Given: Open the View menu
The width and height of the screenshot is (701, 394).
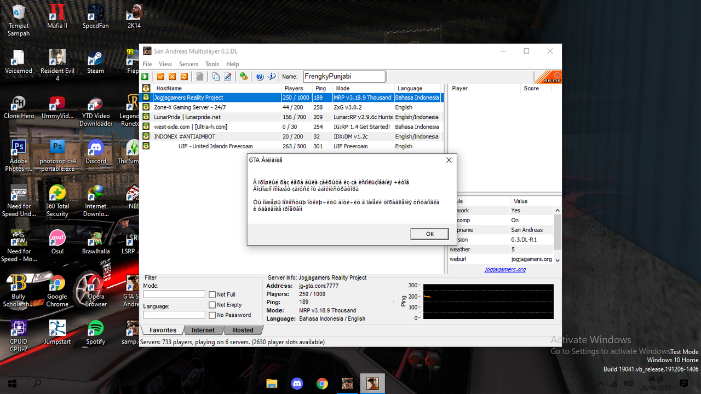Looking at the screenshot, I should tap(165, 64).
